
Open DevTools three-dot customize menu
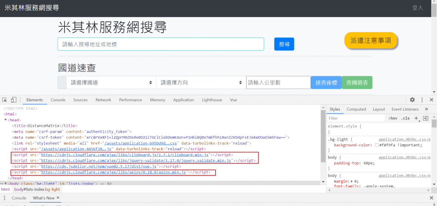tap(422, 100)
